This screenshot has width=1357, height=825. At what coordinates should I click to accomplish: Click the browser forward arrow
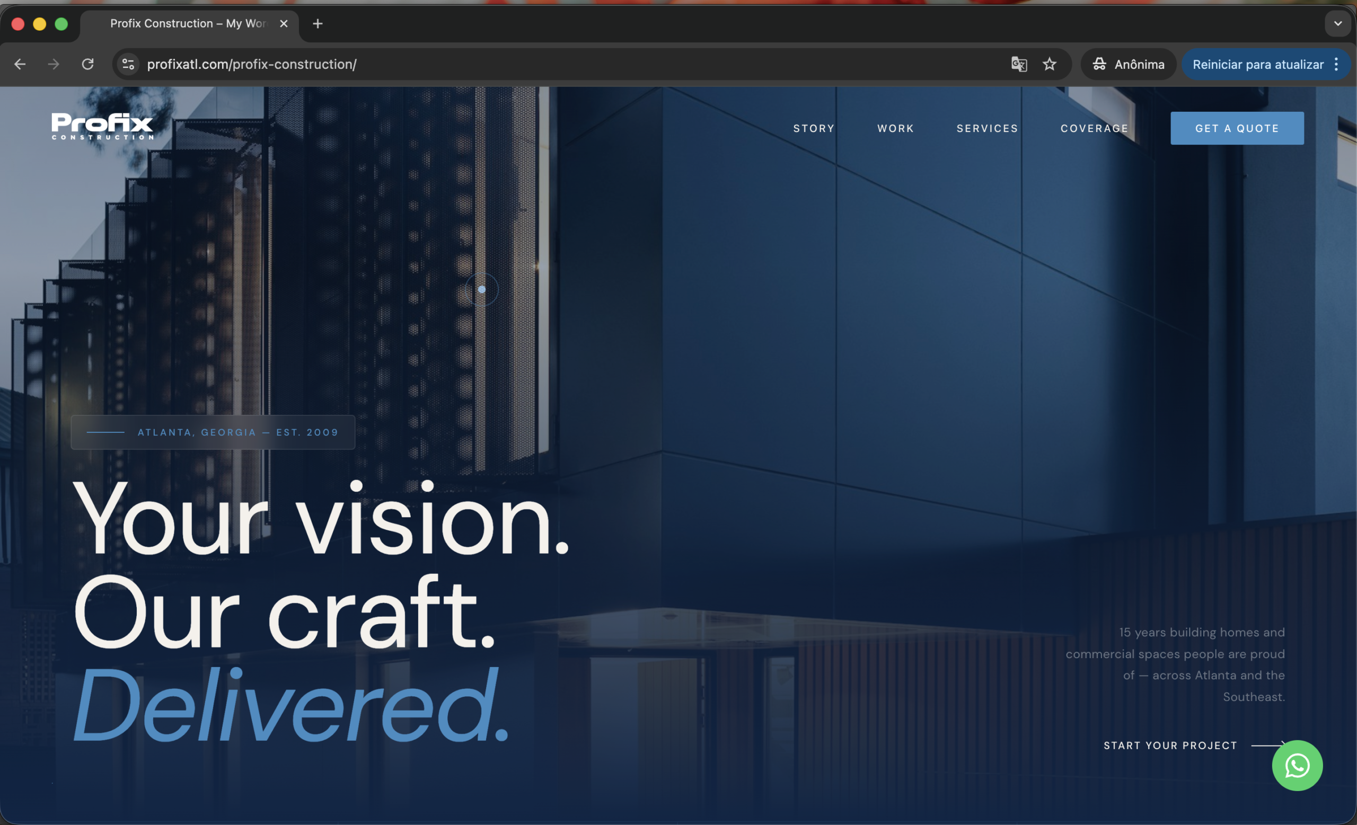coord(54,65)
